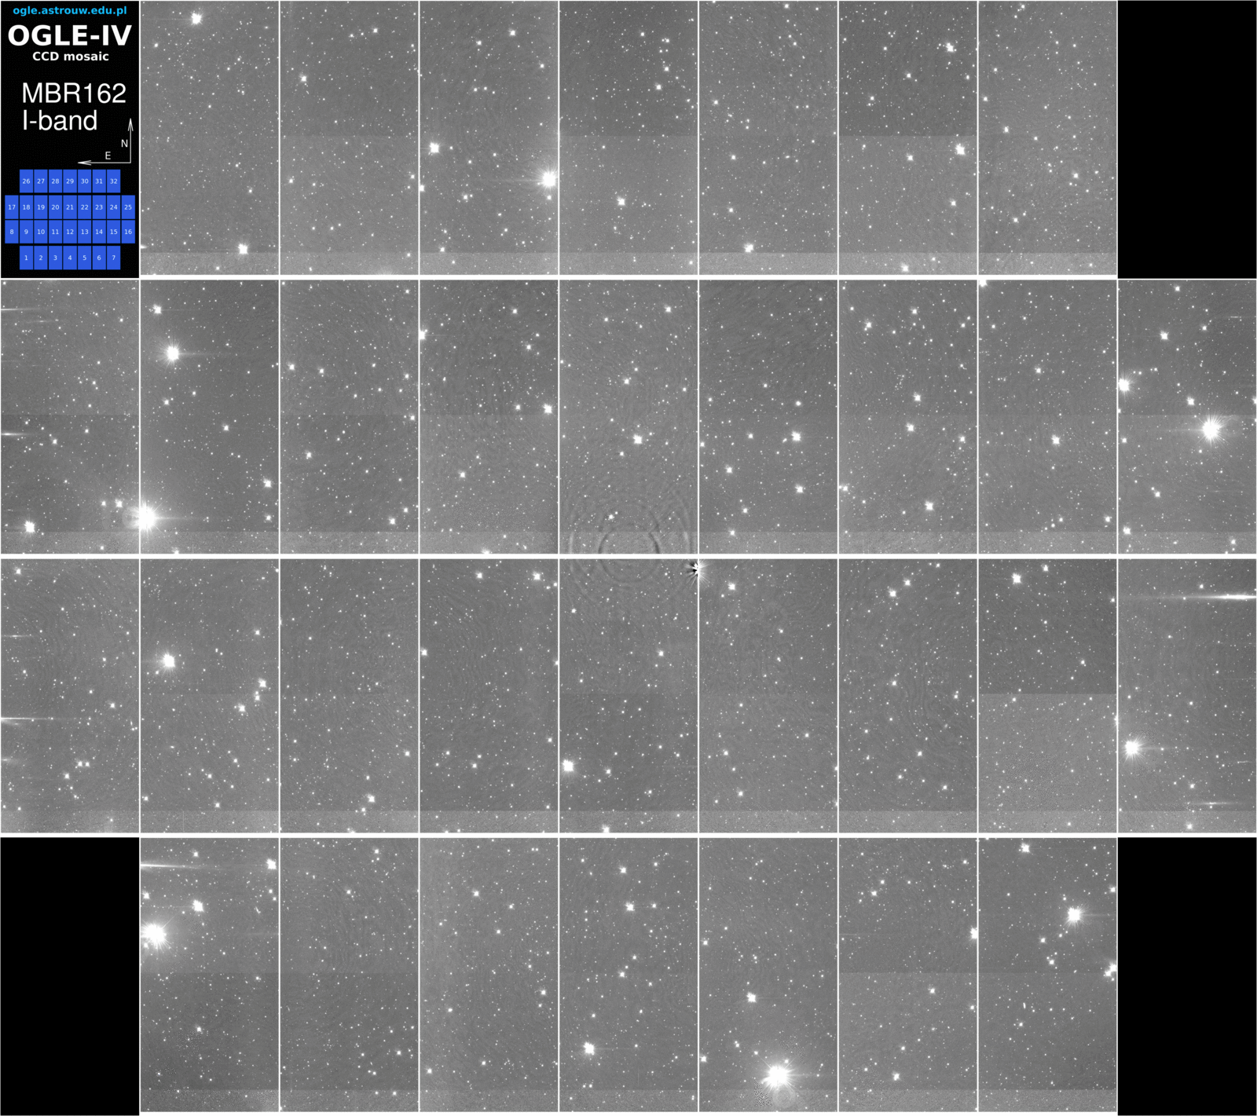Open the ogle.astrouw.edu.pl link
Viewport: 1257px width, 1116px height.
point(70,10)
